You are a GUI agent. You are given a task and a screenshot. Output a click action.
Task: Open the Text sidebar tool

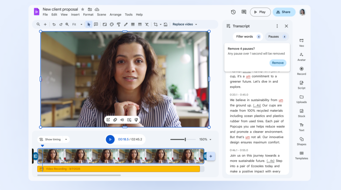pos(301,127)
